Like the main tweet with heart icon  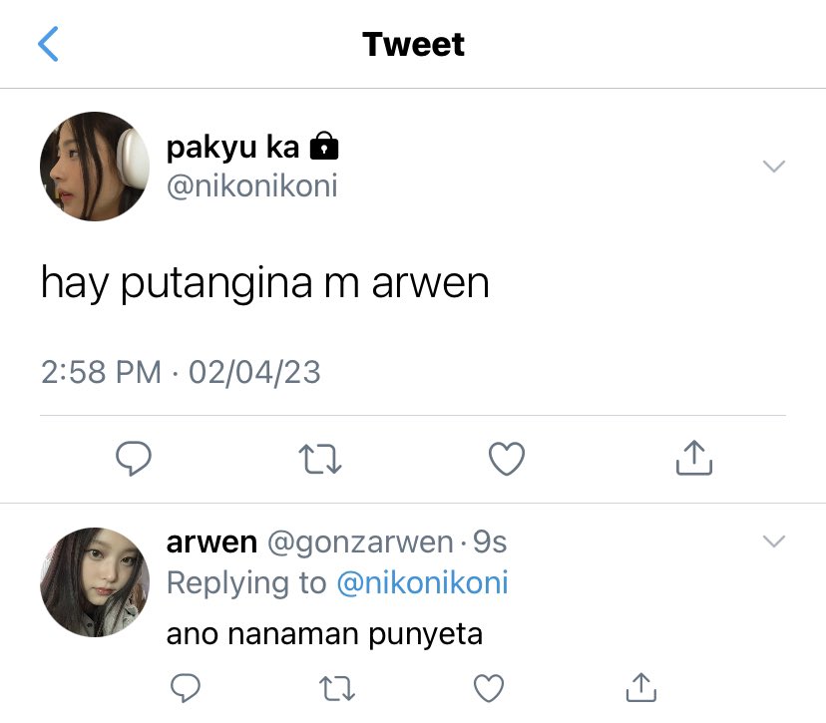point(507,459)
